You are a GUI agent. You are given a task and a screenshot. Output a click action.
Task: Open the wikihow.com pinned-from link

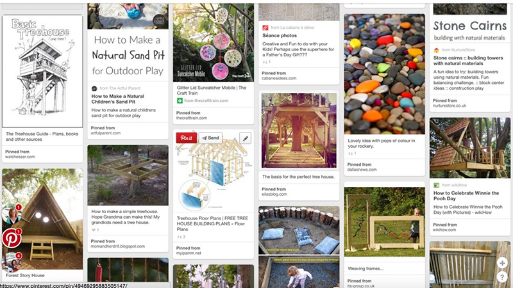[444, 230]
